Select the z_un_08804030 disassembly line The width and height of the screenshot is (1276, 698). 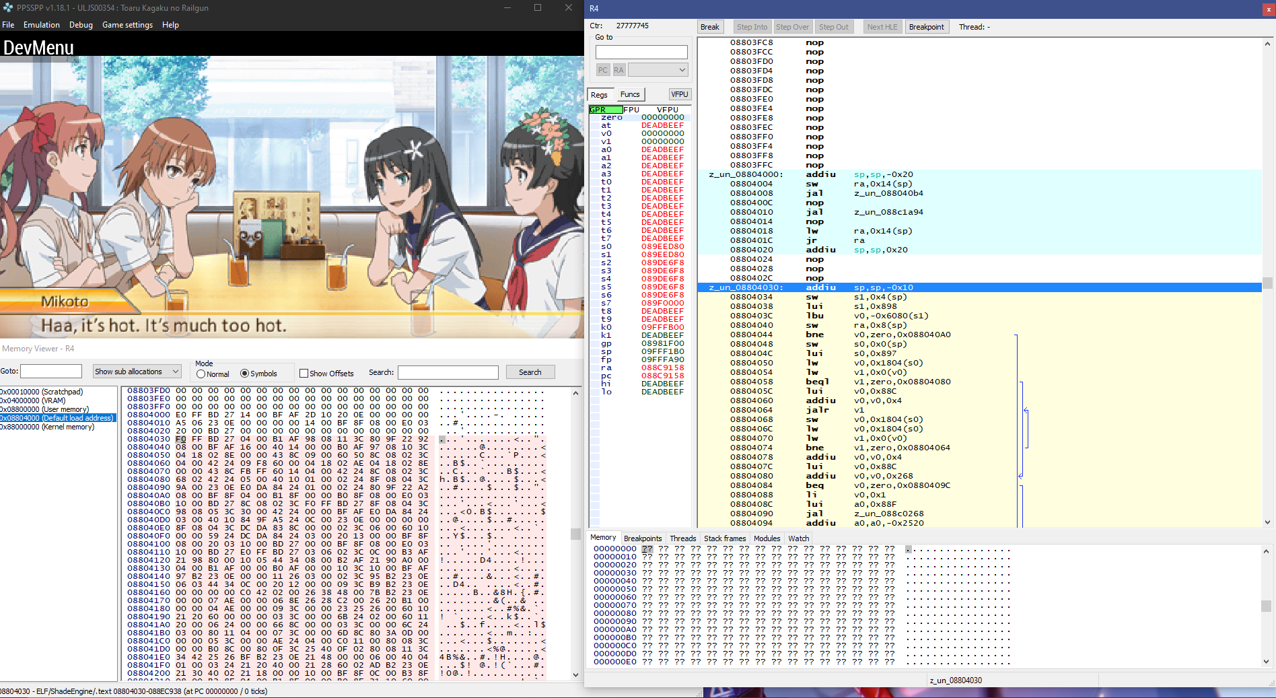pyautogui.click(x=979, y=287)
